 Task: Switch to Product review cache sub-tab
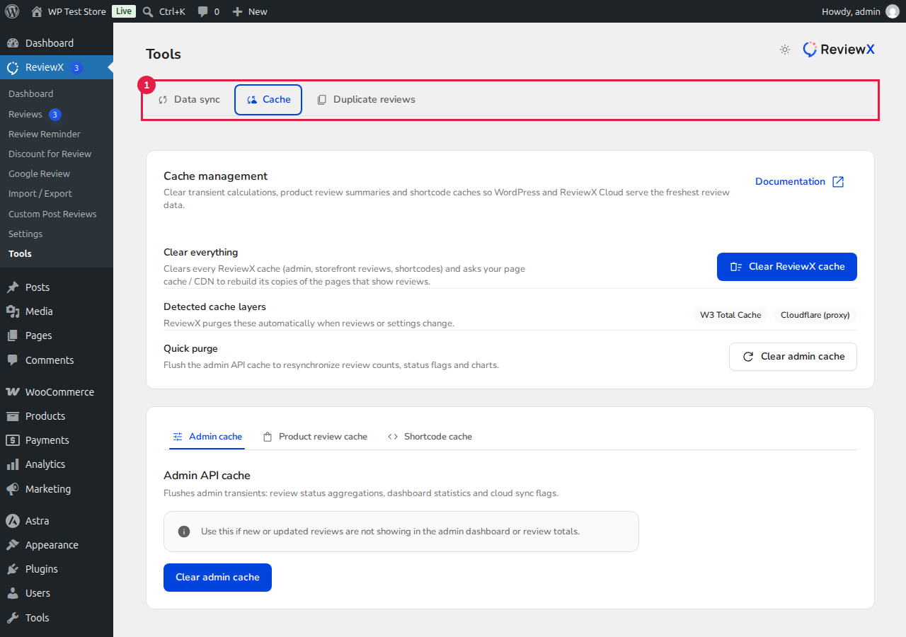(x=314, y=437)
